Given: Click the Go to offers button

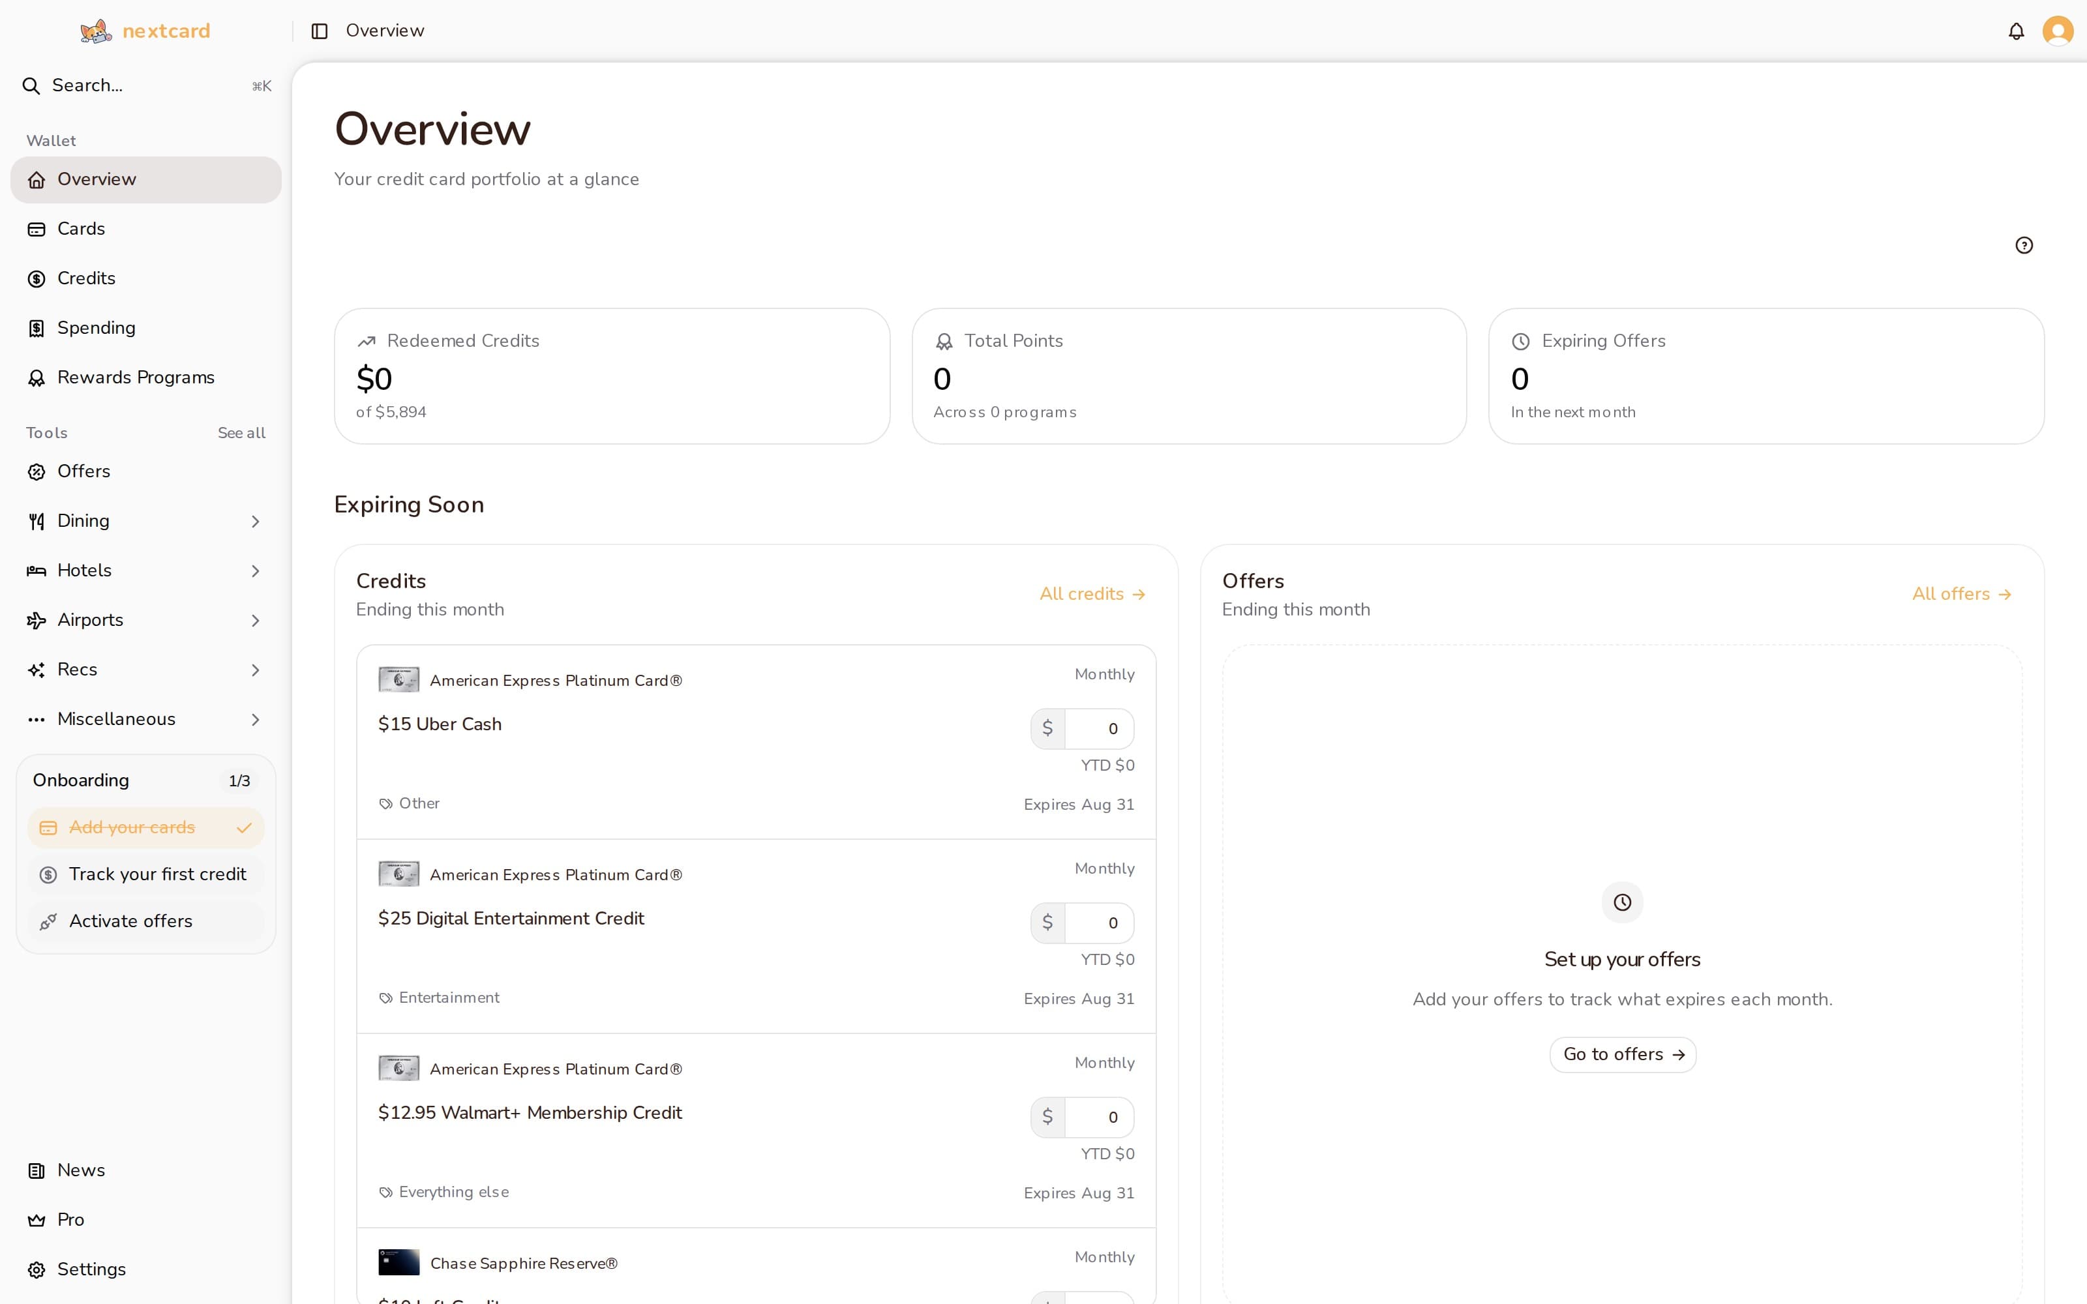Looking at the screenshot, I should tap(1622, 1055).
